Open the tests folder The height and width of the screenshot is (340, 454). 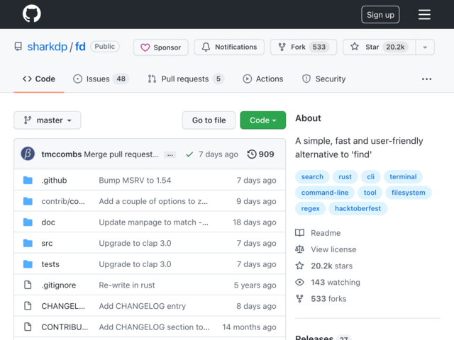point(50,264)
